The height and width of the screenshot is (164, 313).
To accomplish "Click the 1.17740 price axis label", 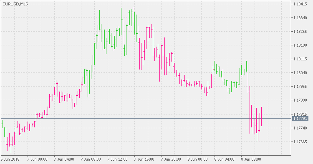I will pyautogui.click(x=300, y=128).
